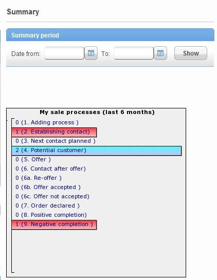Click the Adding process row
The height and width of the screenshot is (280, 217).
coord(47,122)
